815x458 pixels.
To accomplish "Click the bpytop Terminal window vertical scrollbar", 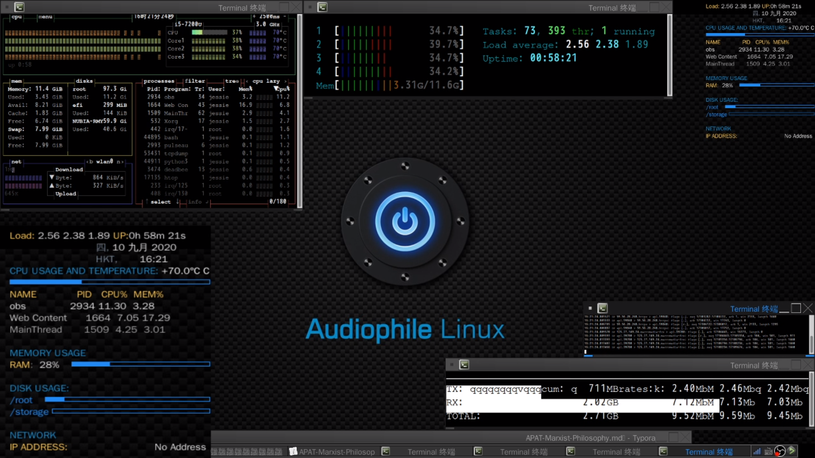I will click(x=300, y=111).
